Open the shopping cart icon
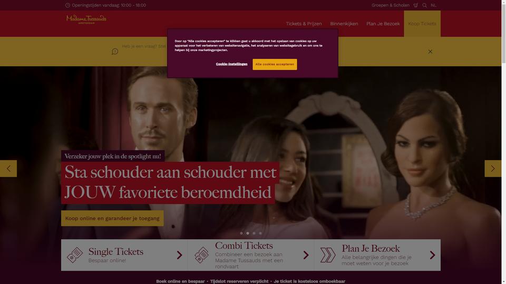 coord(416,5)
